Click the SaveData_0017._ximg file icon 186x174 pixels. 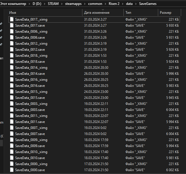point(12,19)
